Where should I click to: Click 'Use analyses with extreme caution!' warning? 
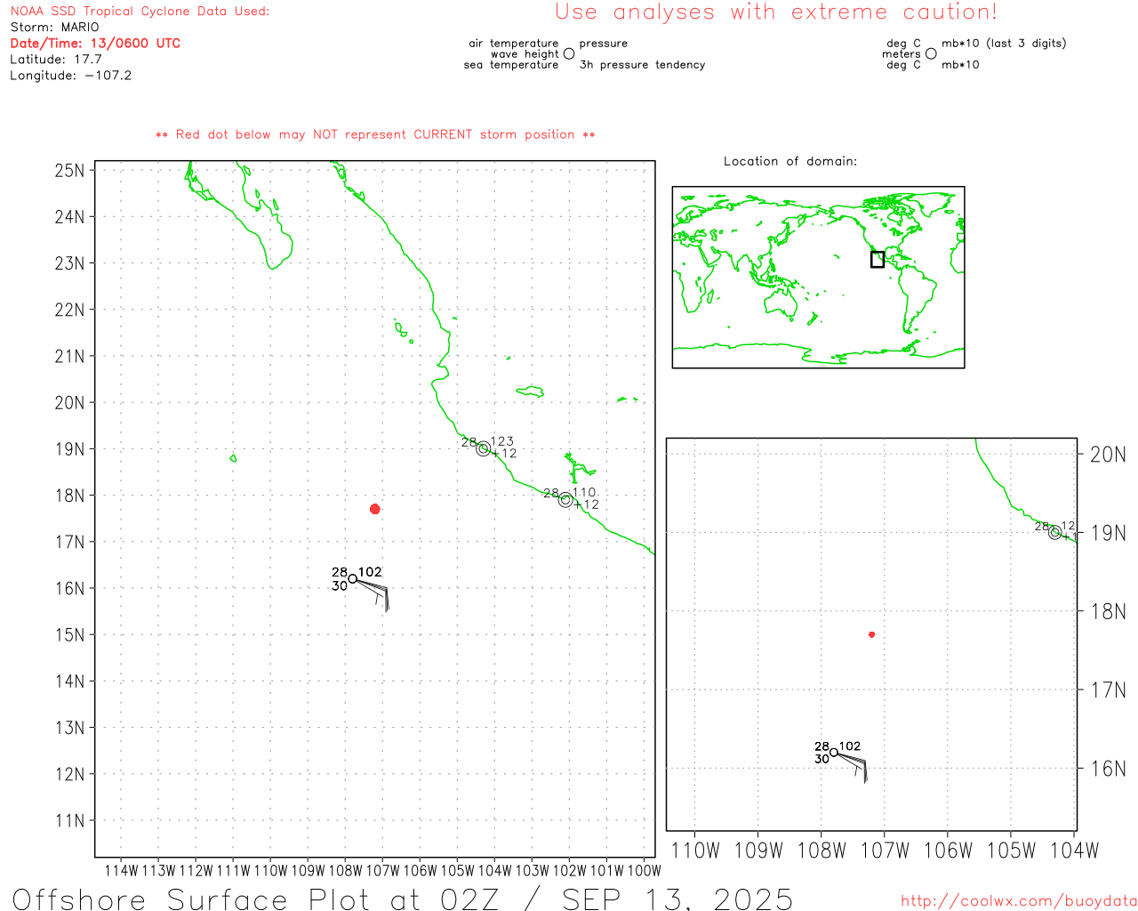776,12
